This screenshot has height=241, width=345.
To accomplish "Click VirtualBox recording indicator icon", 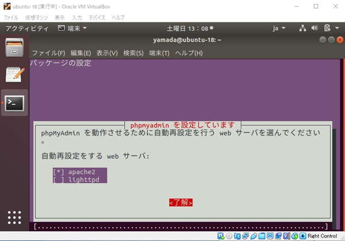I will [x=278, y=236].
